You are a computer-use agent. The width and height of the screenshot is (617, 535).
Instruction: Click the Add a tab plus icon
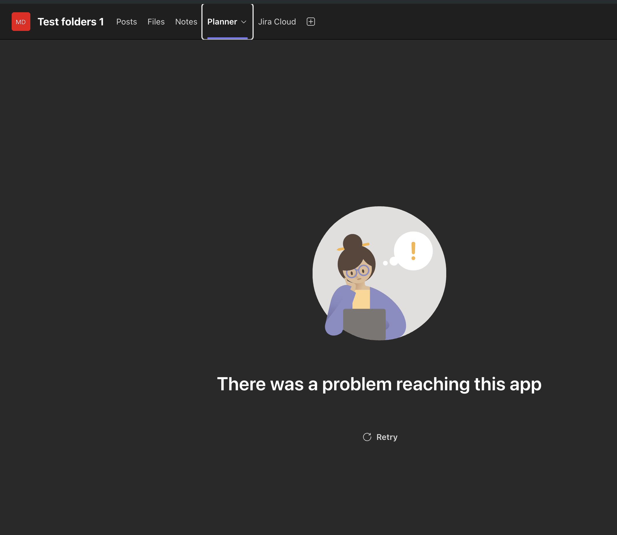pyautogui.click(x=311, y=22)
